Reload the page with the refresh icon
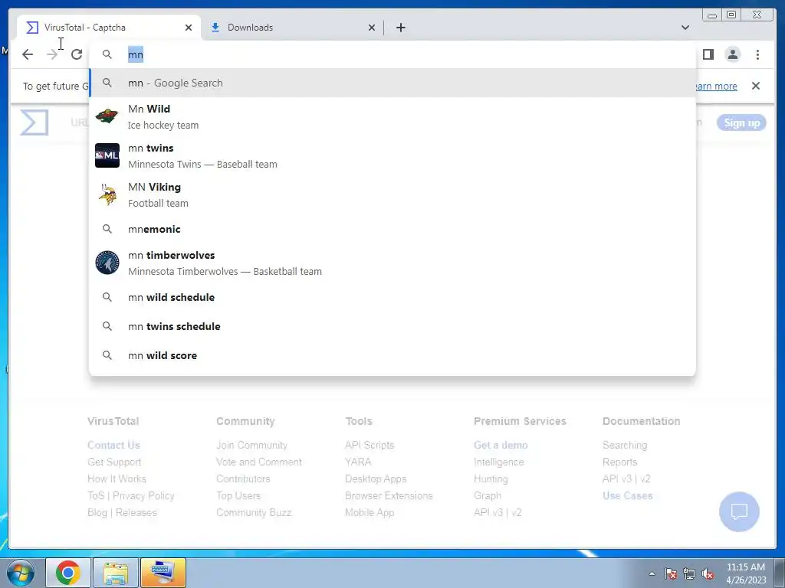Screen dimensions: 785x588 click(77, 54)
